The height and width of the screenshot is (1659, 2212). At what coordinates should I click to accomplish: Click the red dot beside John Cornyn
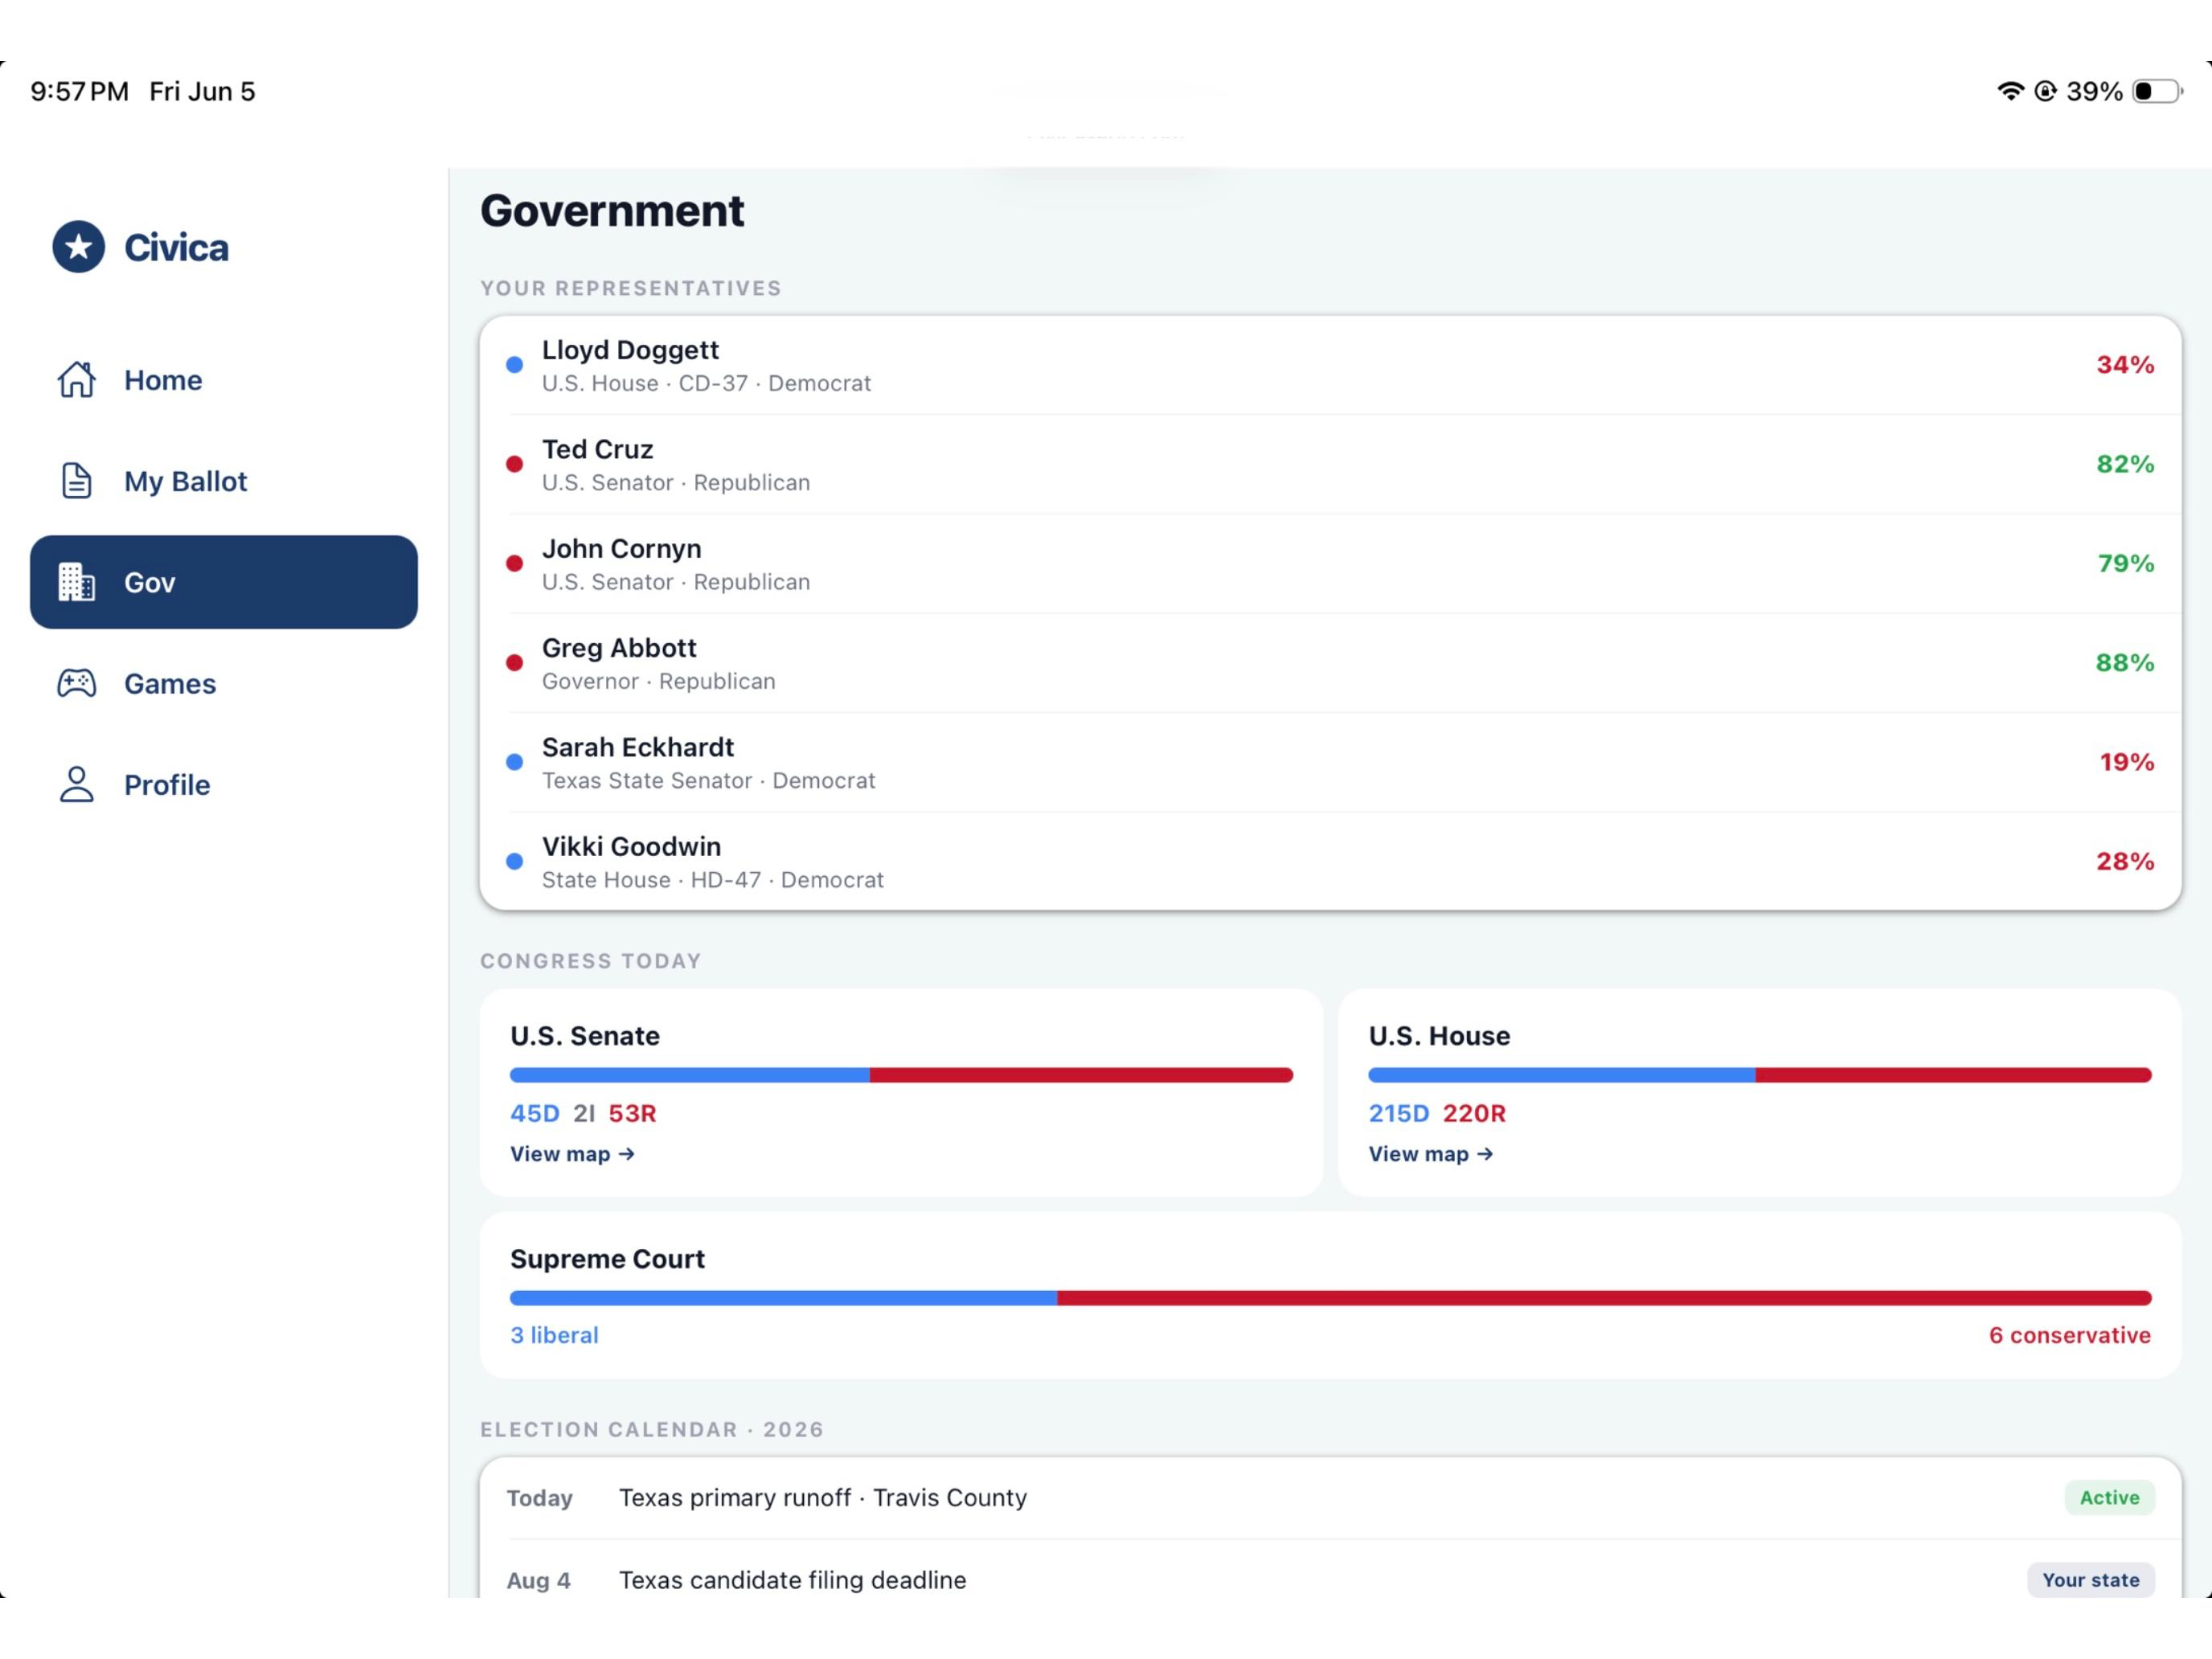514,563
